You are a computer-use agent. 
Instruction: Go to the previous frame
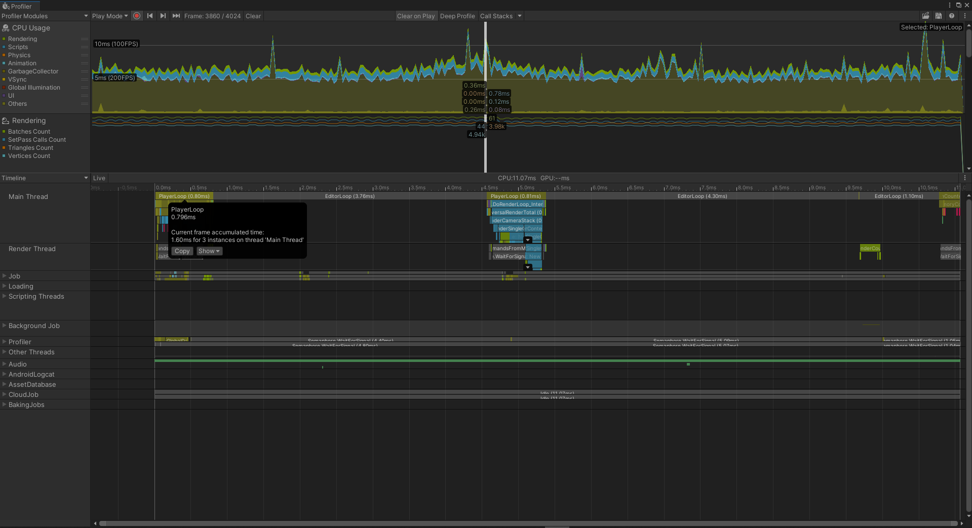[x=150, y=16]
